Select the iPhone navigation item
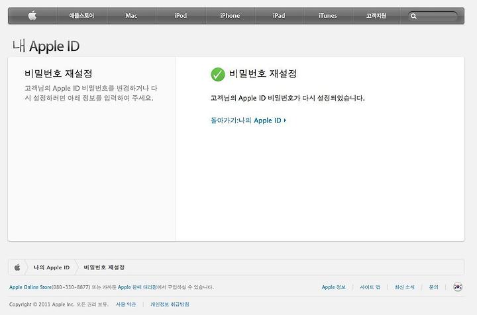Viewport: 477px width, 315px height. pyautogui.click(x=230, y=15)
